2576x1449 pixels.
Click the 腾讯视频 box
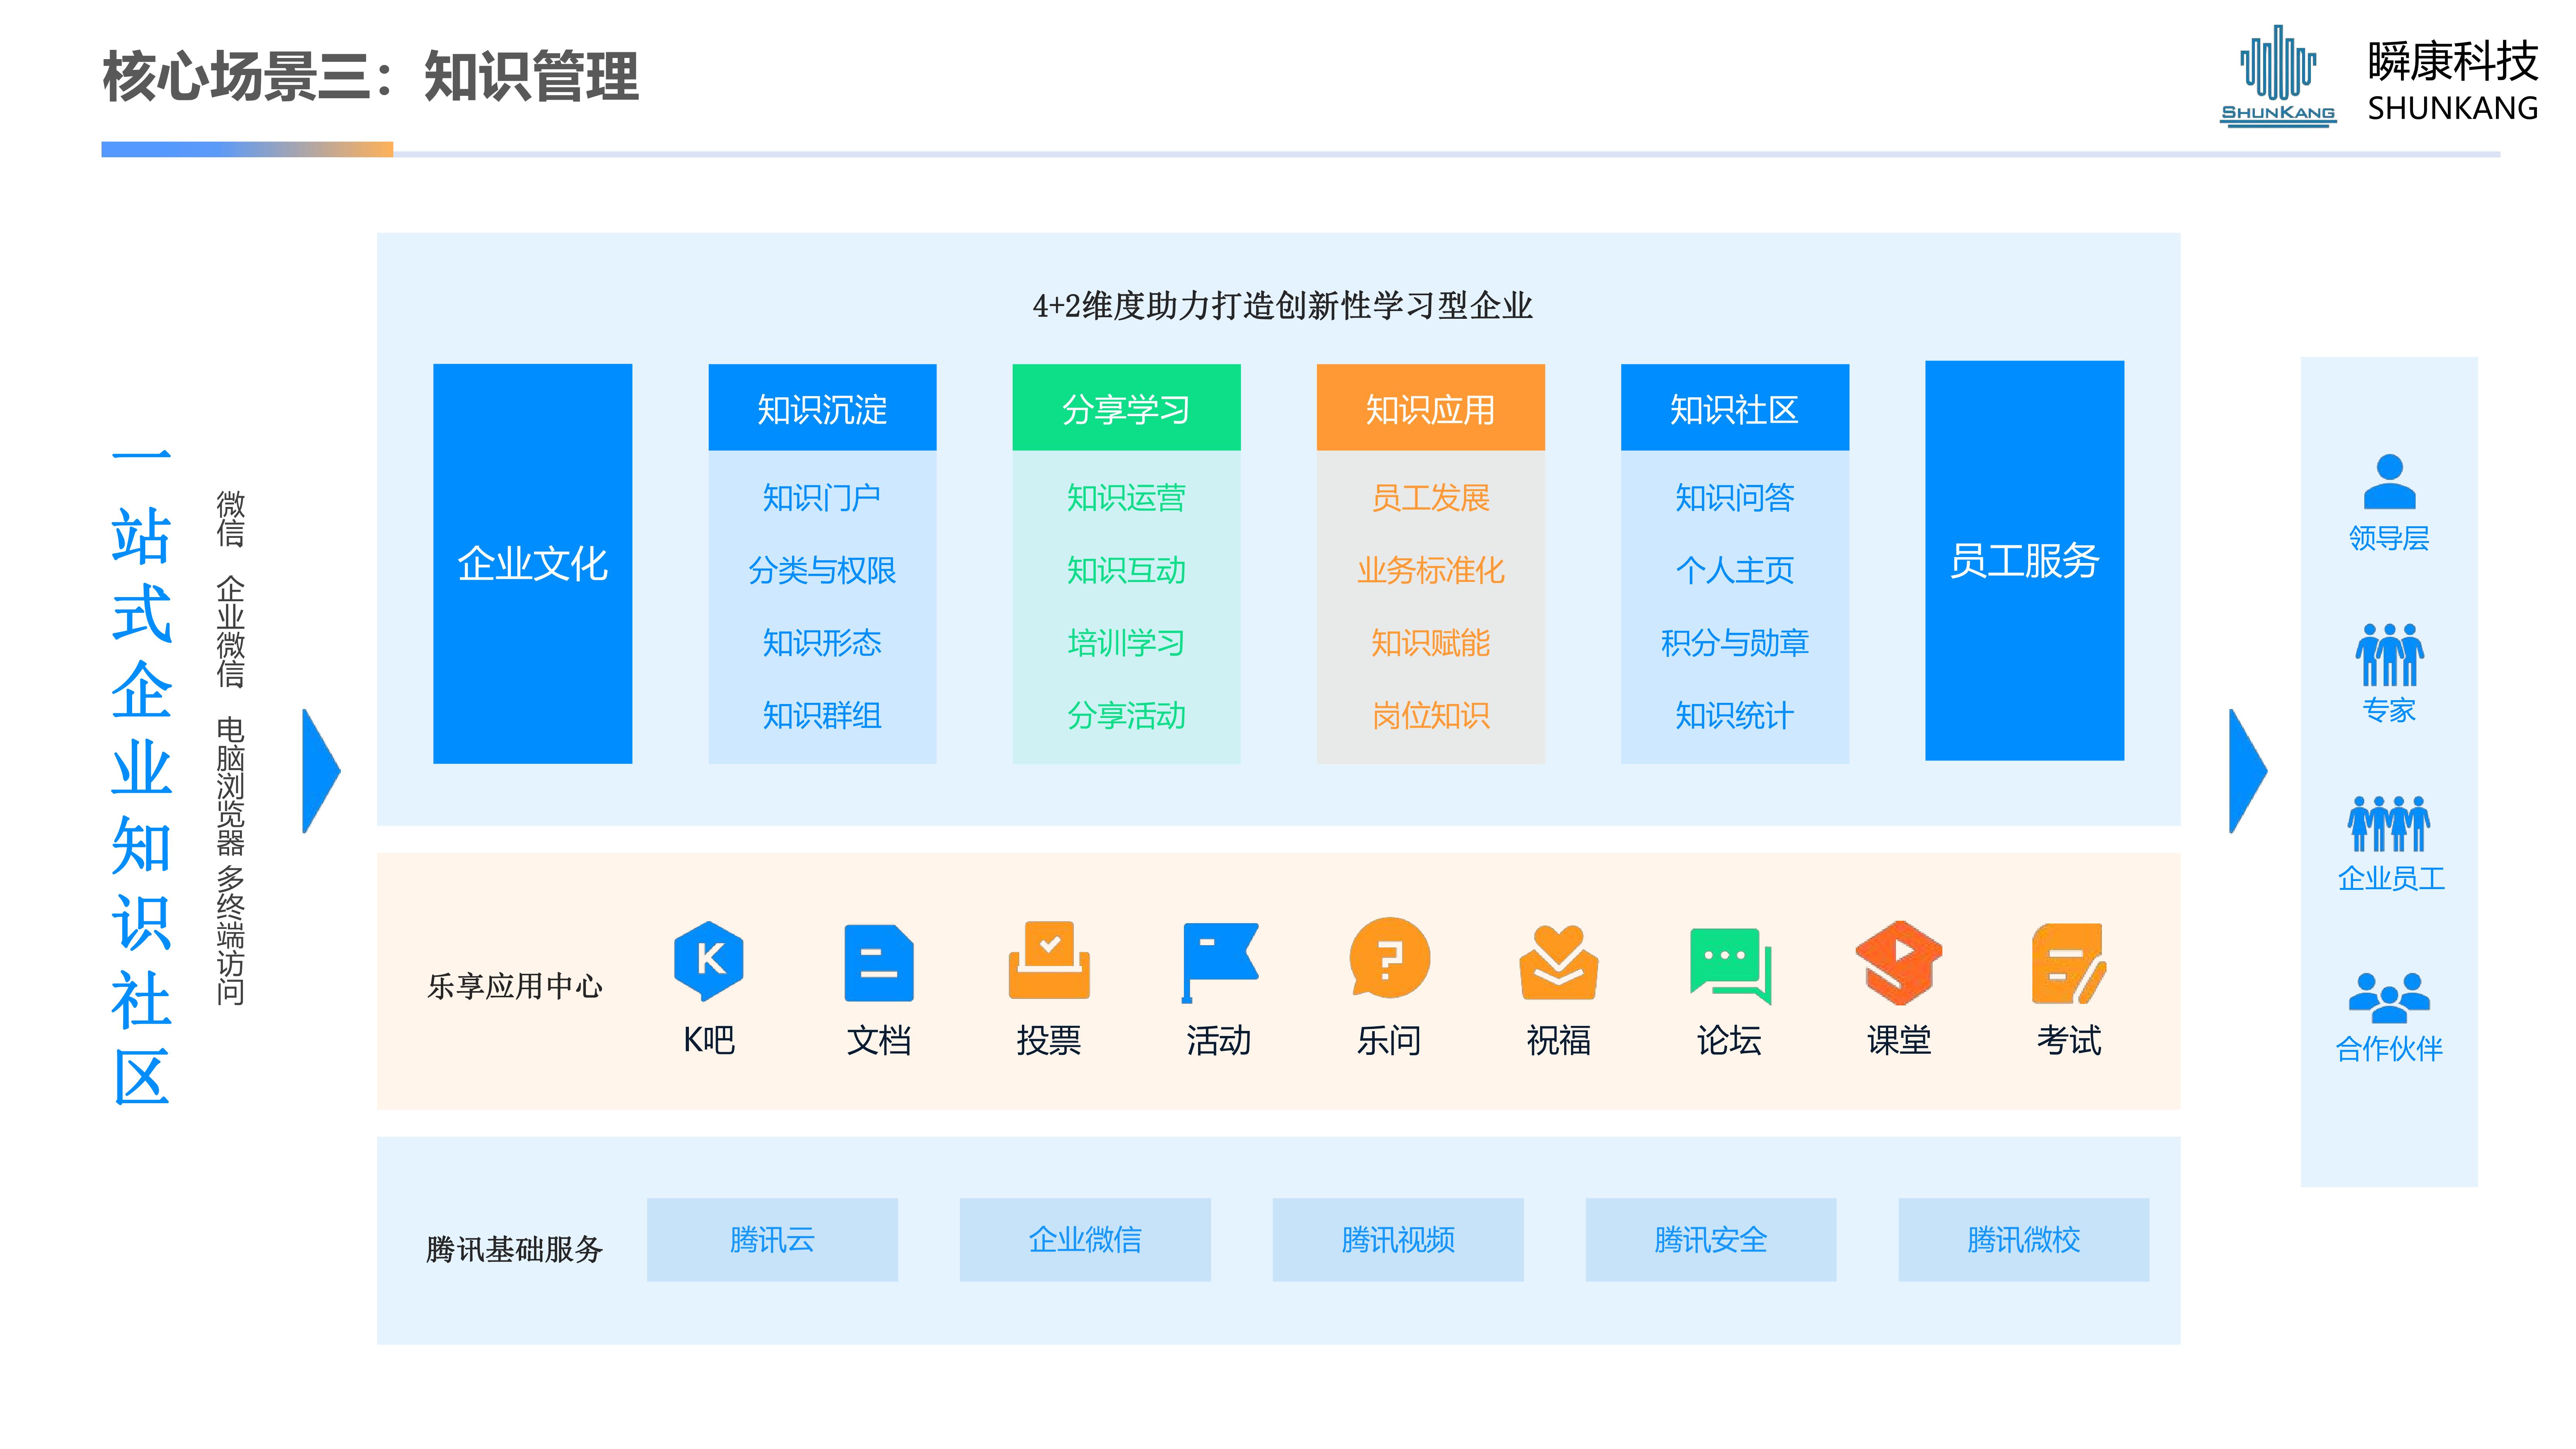(1398, 1239)
